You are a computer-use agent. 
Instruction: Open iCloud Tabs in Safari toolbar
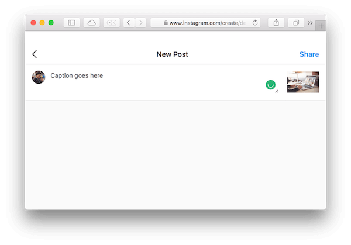point(92,23)
